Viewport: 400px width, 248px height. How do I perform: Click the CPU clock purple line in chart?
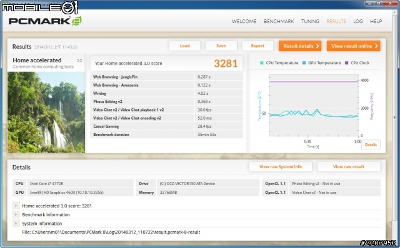pos(314,82)
